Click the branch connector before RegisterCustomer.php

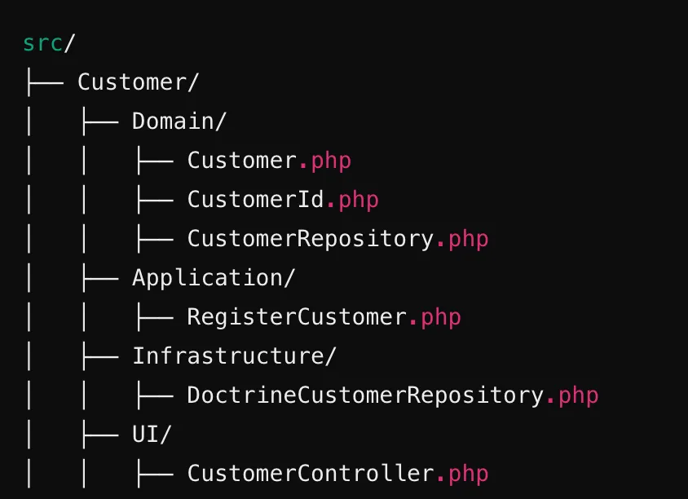point(154,316)
